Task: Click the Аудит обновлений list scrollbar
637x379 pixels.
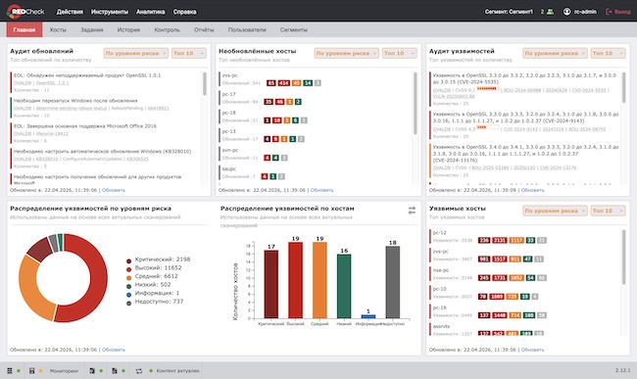Action: (x=205, y=84)
